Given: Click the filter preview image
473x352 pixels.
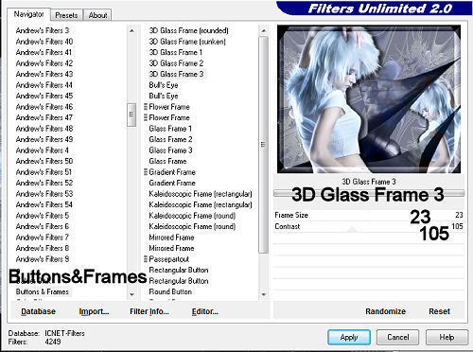Looking at the screenshot, I should point(369,99).
